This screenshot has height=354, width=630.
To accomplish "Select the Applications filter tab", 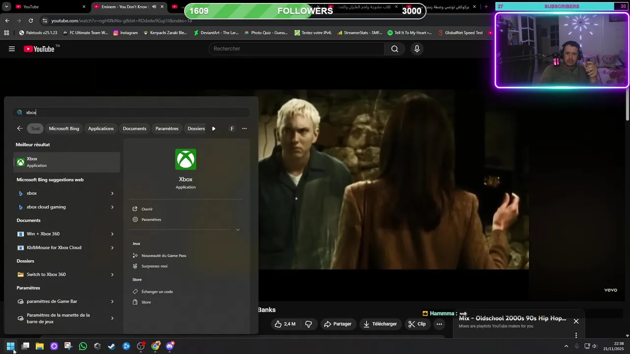I will pyautogui.click(x=101, y=128).
